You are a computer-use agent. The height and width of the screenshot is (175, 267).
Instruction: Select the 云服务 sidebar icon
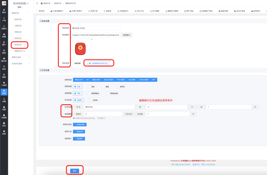coord(4,116)
